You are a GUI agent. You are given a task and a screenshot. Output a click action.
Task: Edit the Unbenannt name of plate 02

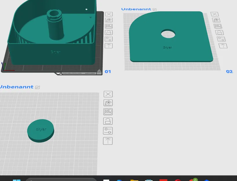154,9
